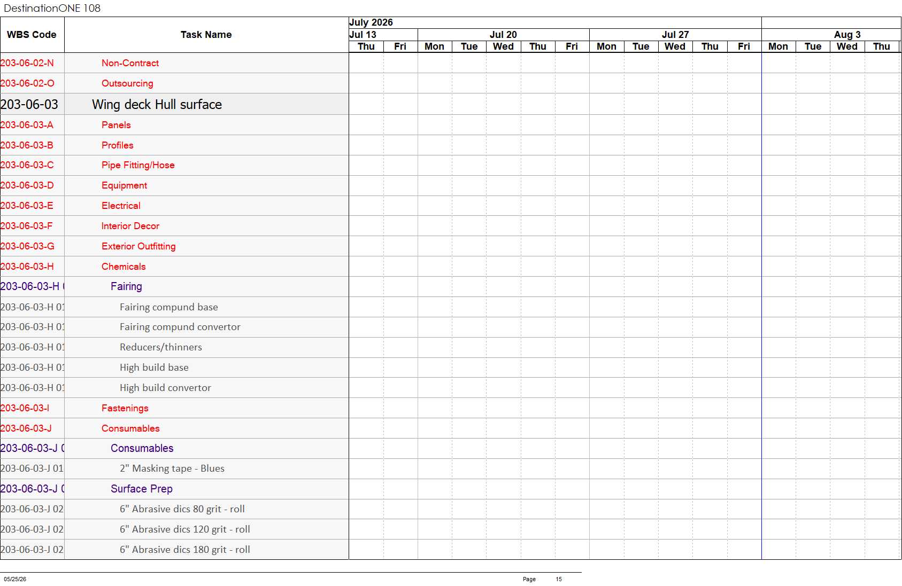Click WBS code 203-06-03-A
Viewport: 902px width, 586px height.
coord(27,125)
